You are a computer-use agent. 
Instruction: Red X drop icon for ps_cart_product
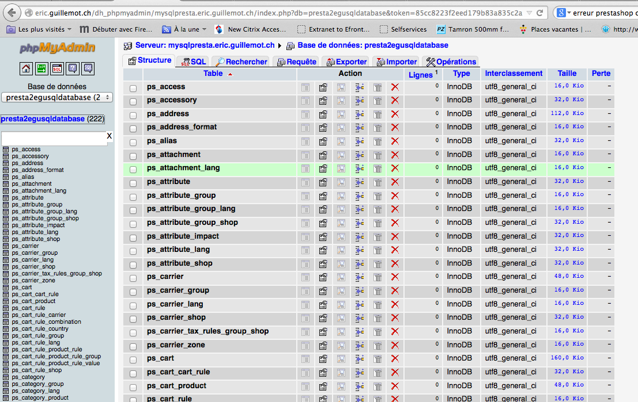click(395, 386)
